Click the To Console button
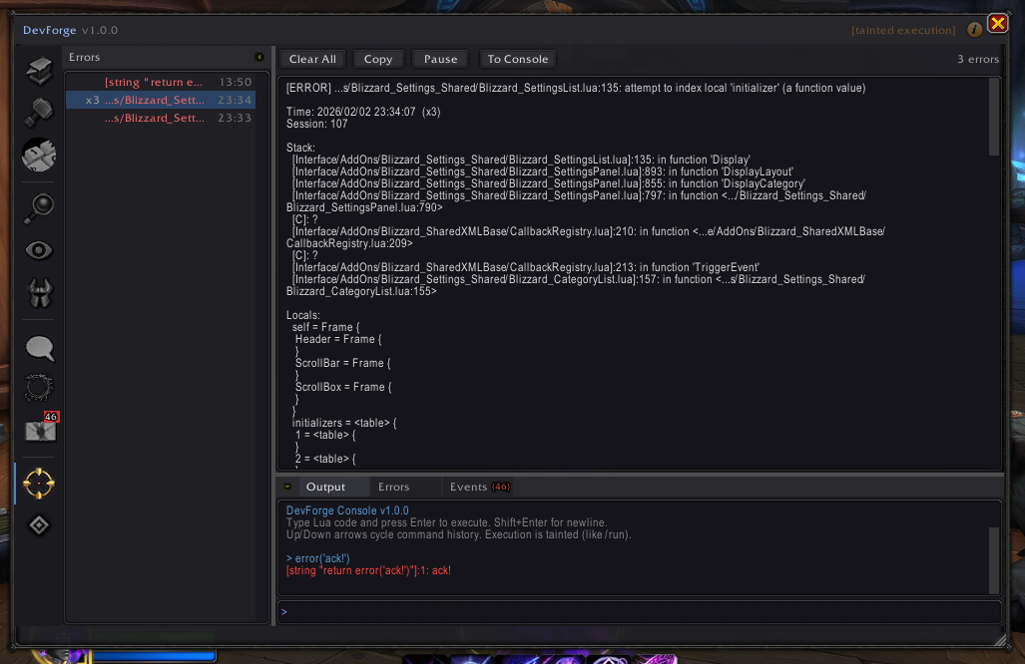The height and width of the screenshot is (664, 1025). click(517, 58)
